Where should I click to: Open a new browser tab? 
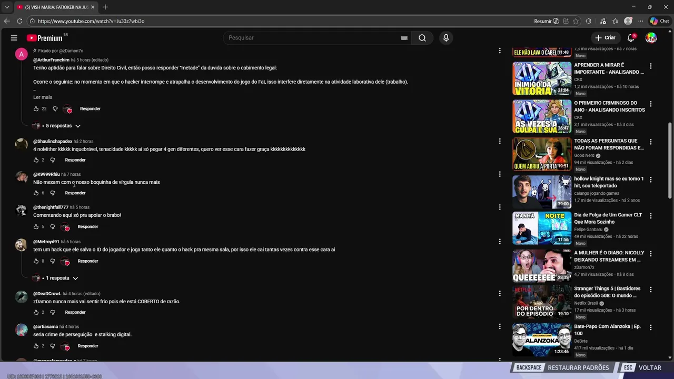pos(105,7)
